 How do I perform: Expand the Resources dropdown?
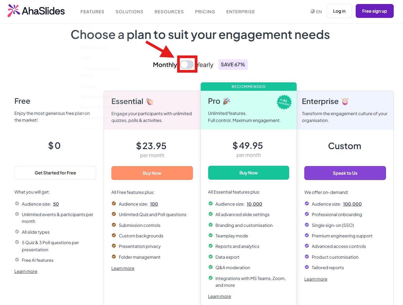169,12
